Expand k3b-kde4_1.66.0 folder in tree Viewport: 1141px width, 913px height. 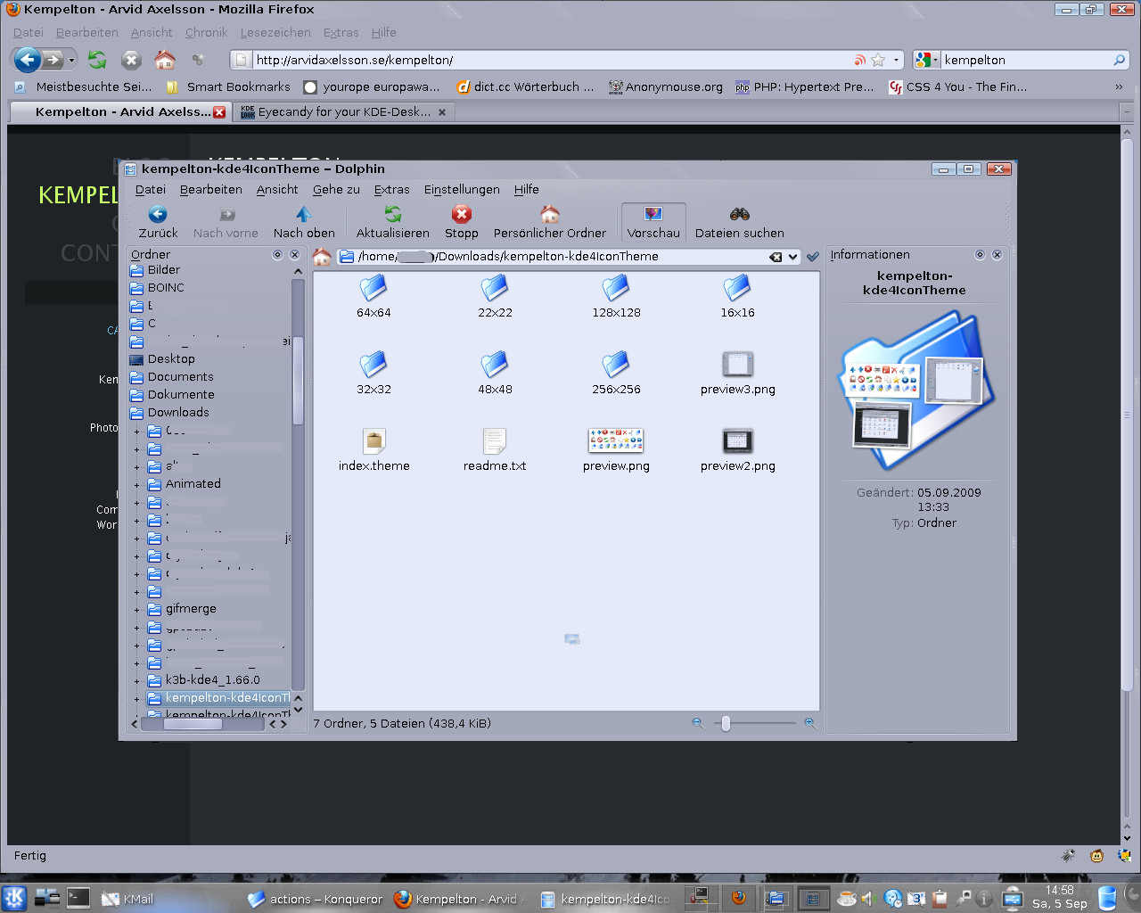[x=136, y=681]
